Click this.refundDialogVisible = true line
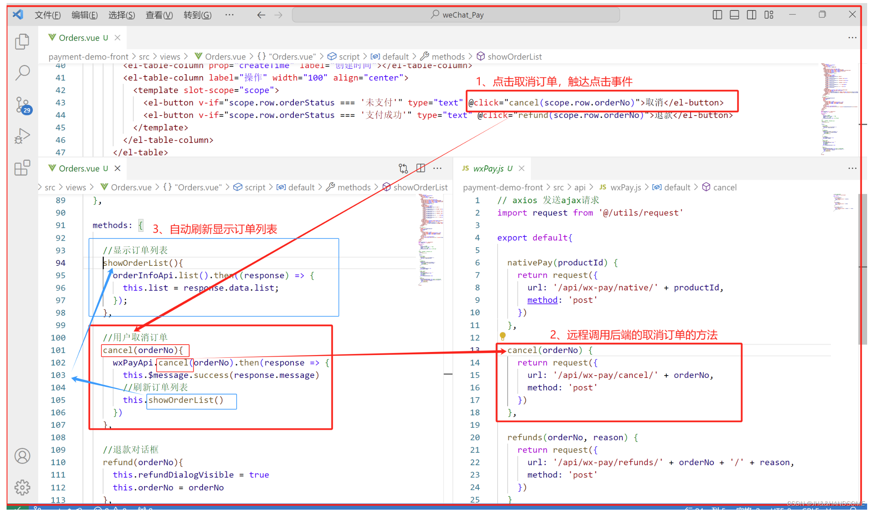 coord(191,474)
